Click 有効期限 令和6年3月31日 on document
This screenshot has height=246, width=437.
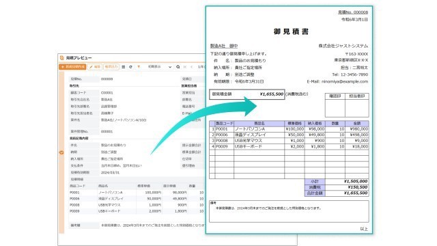coord(238,81)
